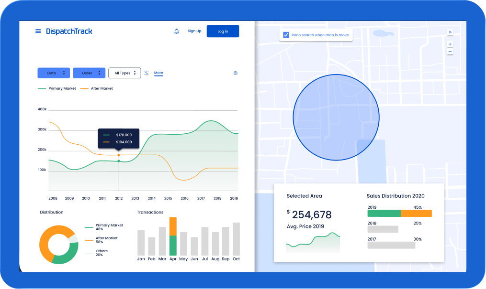Viewport: 486px width, 289px height.
Task: Open chart settings gear icon
Action: click(236, 73)
